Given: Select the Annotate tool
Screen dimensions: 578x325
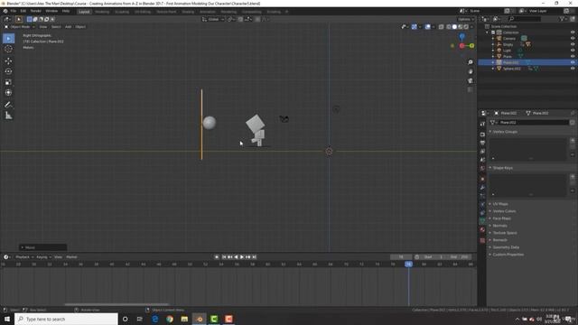Looking at the screenshot, I should pos(8,105).
